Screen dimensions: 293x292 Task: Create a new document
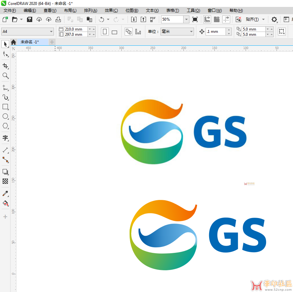pyautogui.click(x=5, y=19)
